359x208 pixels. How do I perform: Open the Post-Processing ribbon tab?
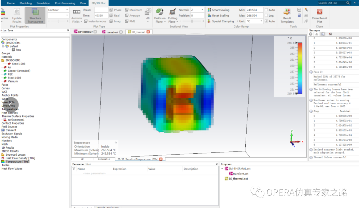65,3
